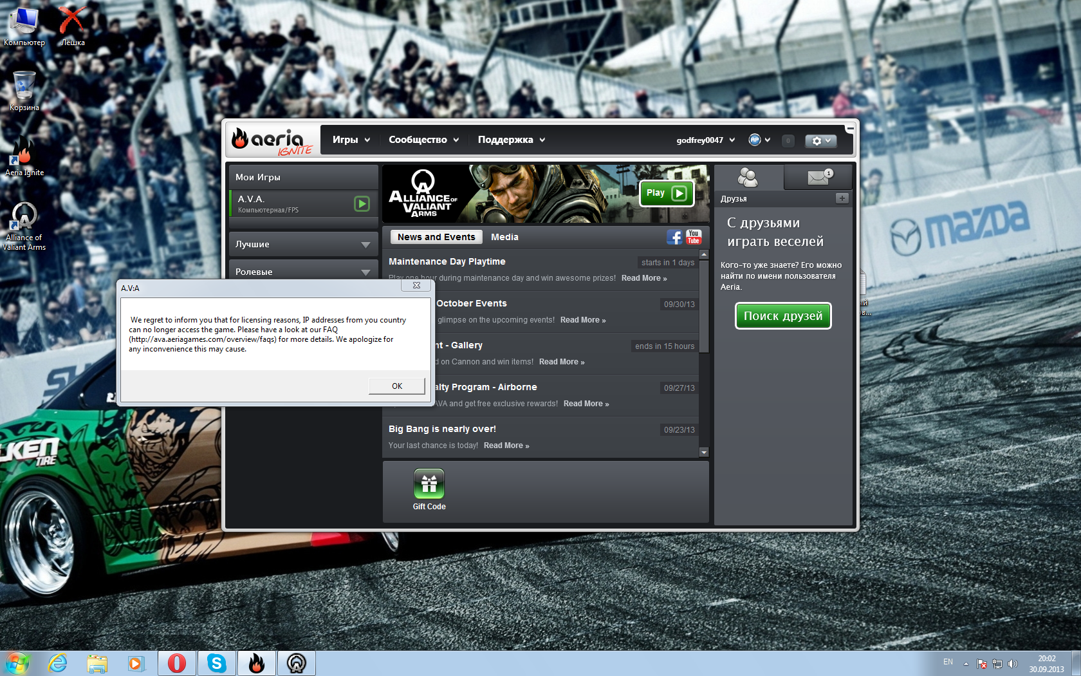The height and width of the screenshot is (676, 1081).
Task: Open the Gift Code icon
Action: tap(429, 484)
